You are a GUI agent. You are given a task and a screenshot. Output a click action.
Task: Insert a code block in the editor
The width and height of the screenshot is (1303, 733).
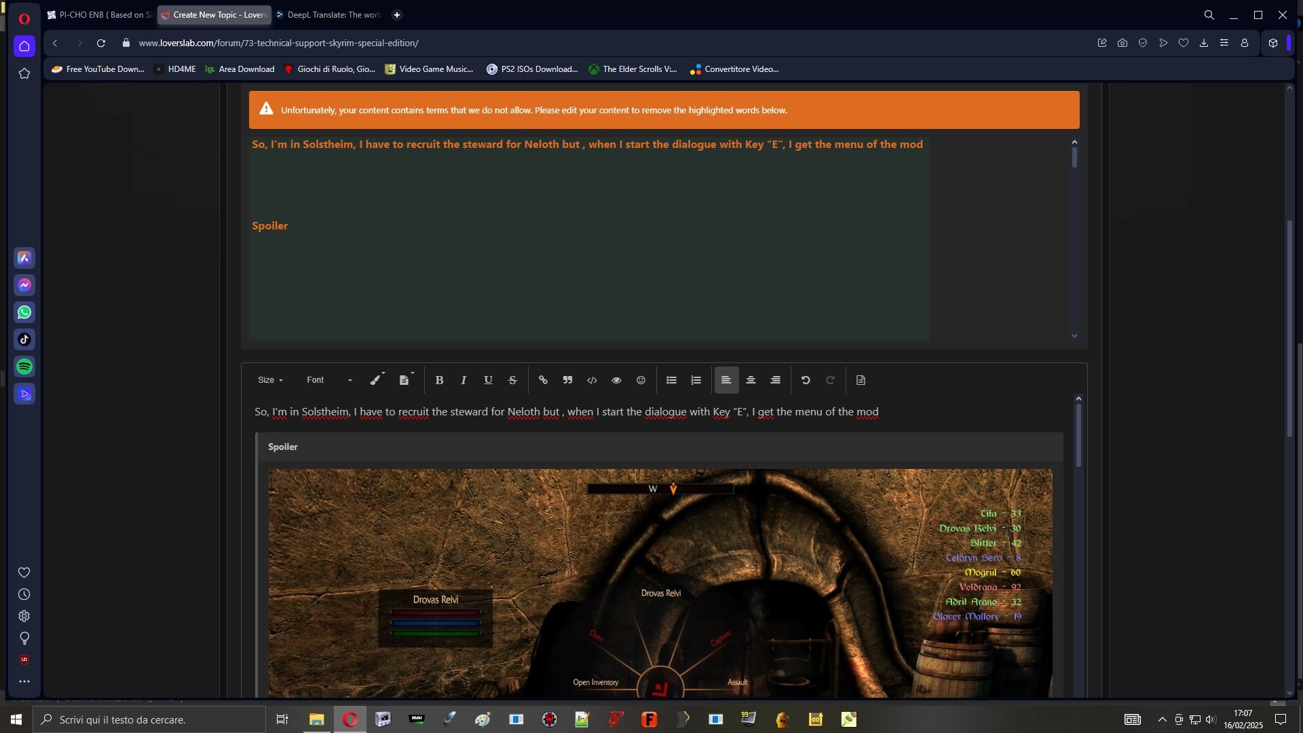(x=592, y=380)
